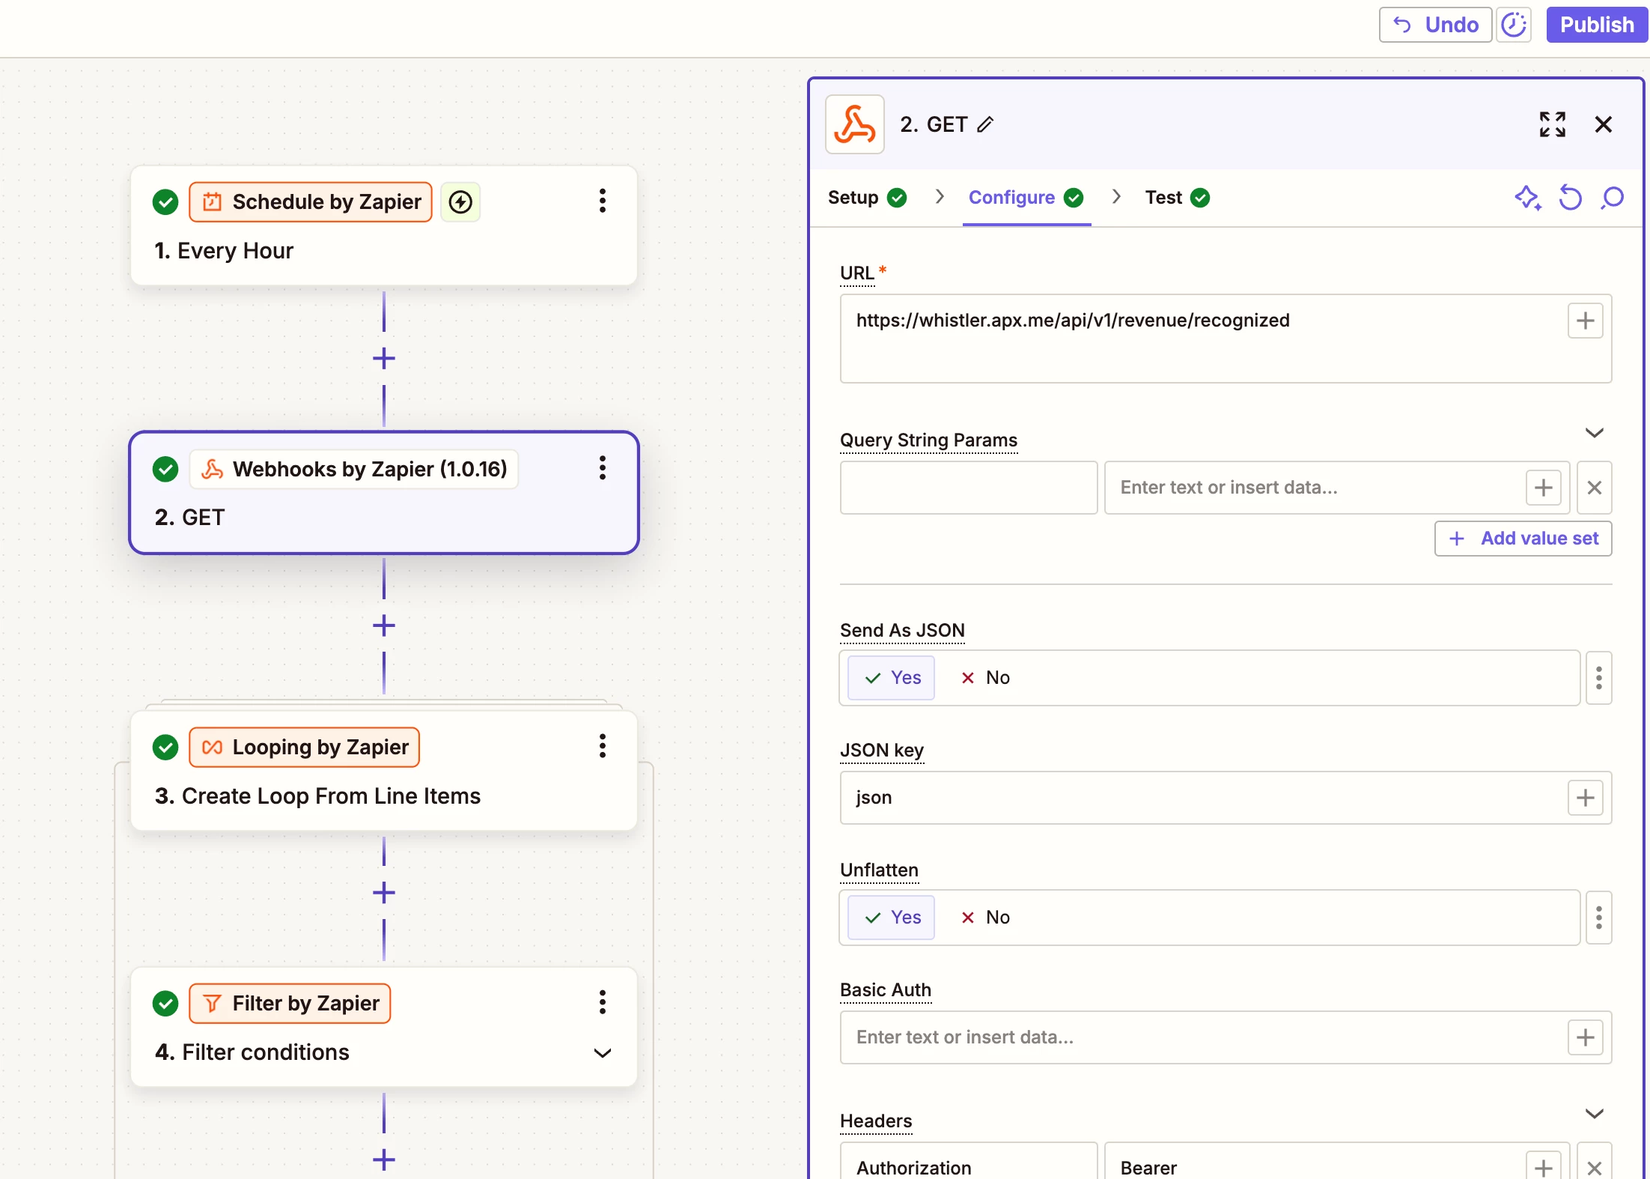The height and width of the screenshot is (1179, 1650).
Task: Insert data into query param value
Action: click(1543, 488)
